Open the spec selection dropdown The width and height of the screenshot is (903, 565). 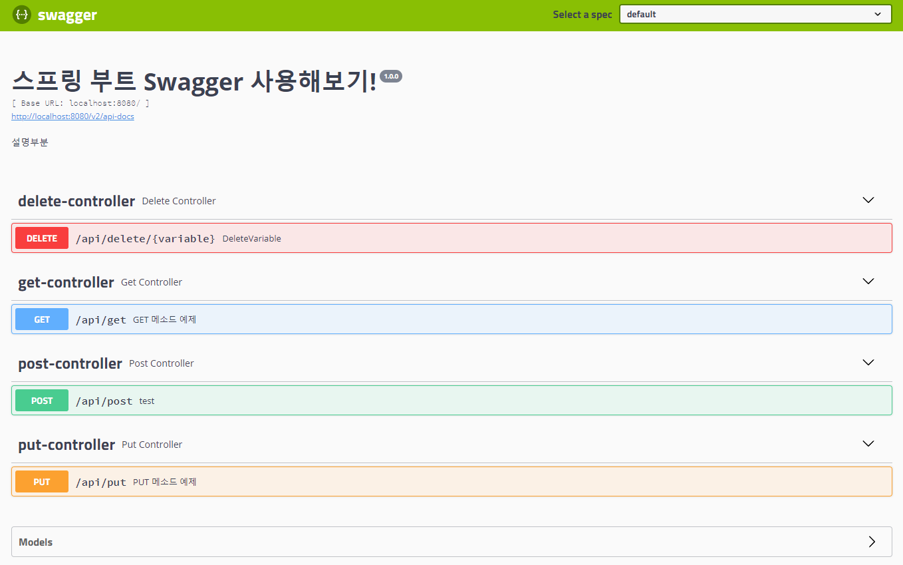point(755,13)
